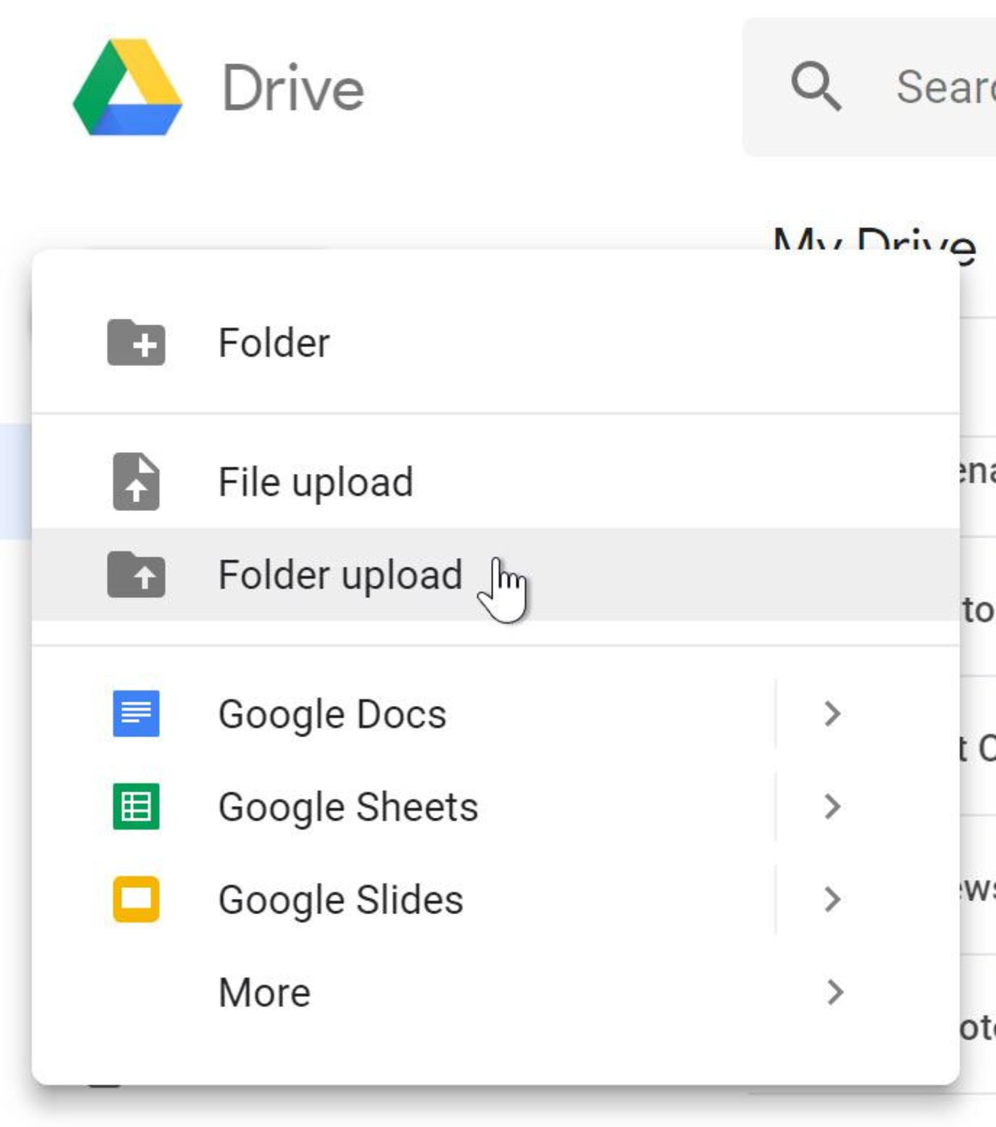The height and width of the screenshot is (1127, 996).
Task: Click the file upload icon
Action: coord(136,482)
